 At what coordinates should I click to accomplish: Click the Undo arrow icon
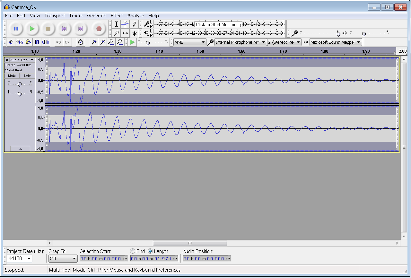58,42
